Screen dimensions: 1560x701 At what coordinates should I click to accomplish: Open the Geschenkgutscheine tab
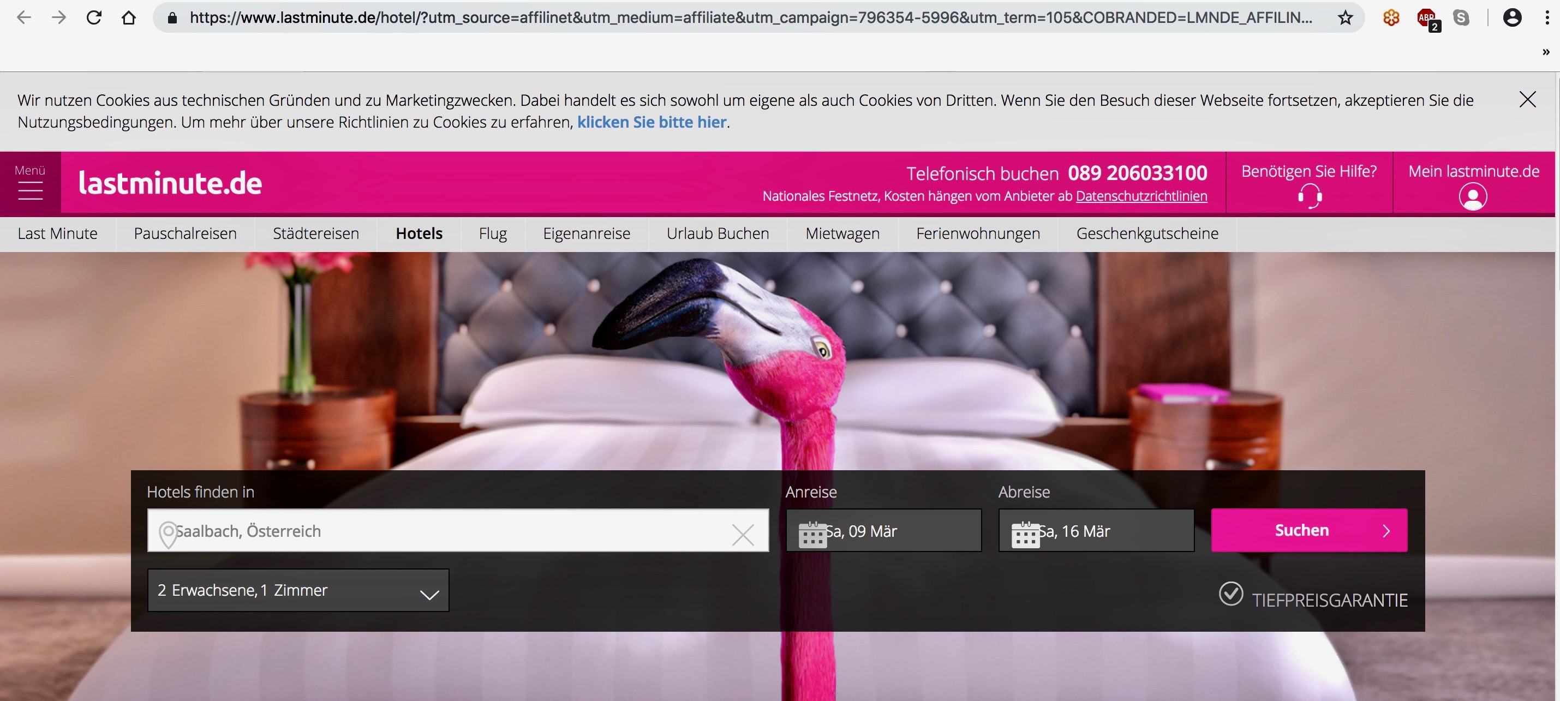pos(1147,233)
